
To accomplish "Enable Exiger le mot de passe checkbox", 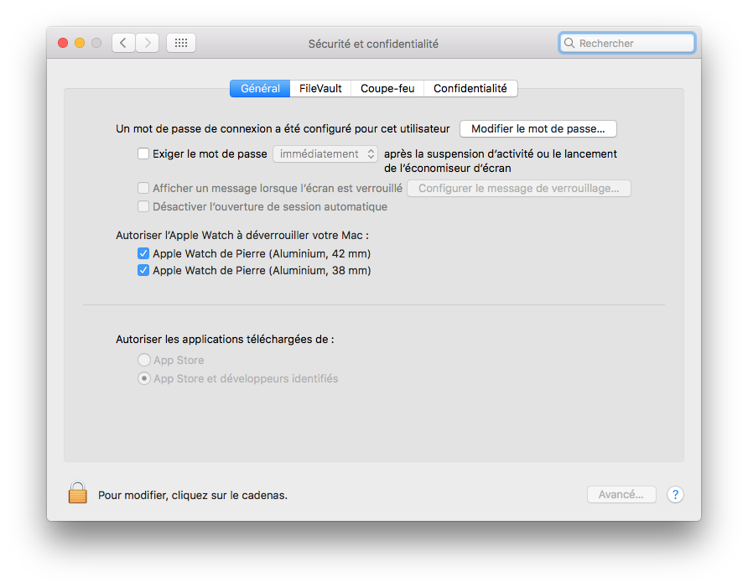I will (143, 154).
